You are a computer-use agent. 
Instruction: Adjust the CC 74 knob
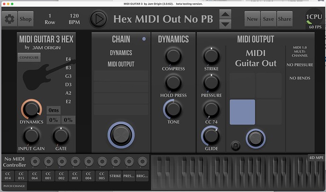(x=211, y=109)
